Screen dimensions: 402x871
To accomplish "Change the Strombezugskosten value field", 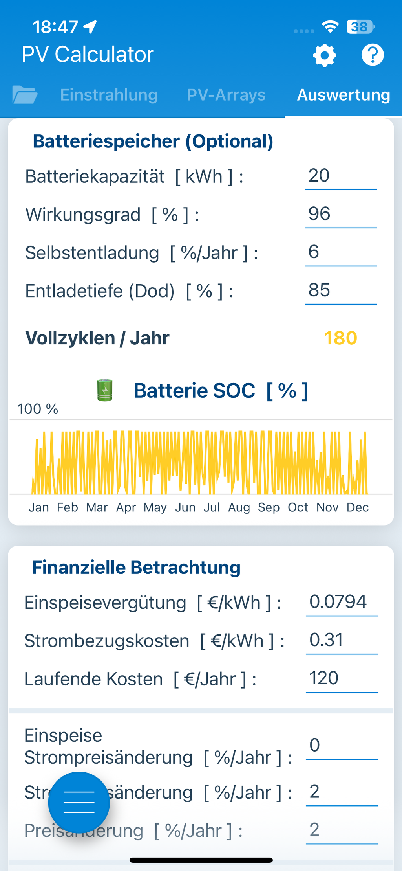I will coord(341,640).
